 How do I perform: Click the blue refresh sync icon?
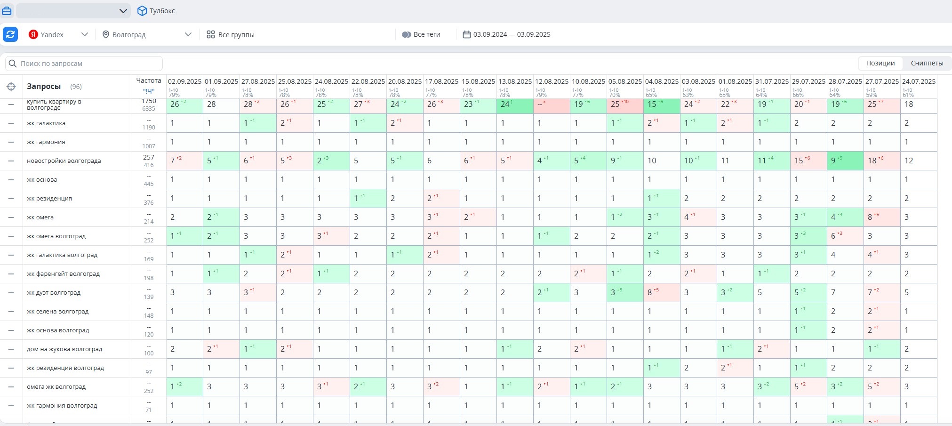10,34
